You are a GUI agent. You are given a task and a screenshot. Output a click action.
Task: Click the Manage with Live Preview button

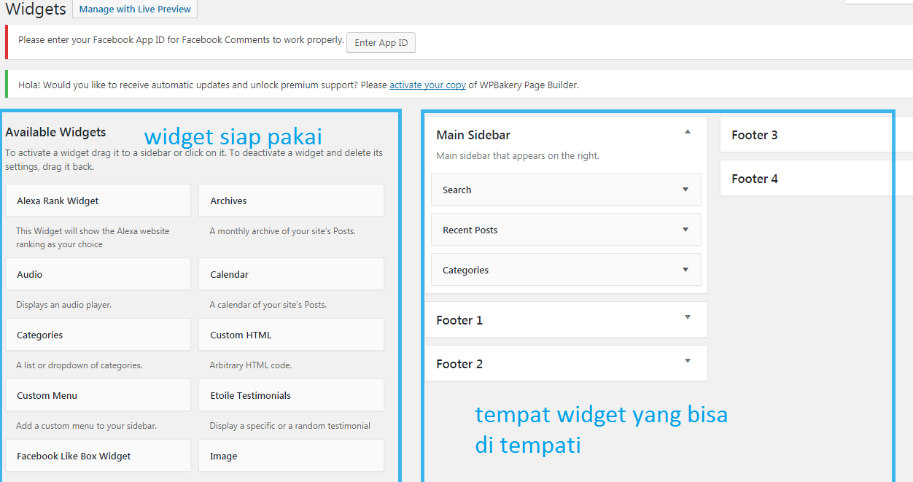coord(135,9)
